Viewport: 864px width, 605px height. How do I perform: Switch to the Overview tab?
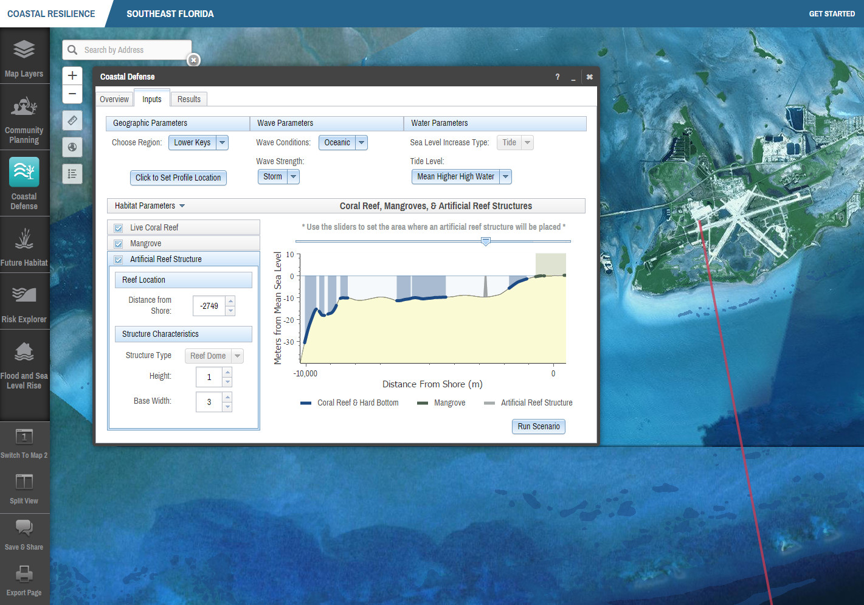point(114,99)
